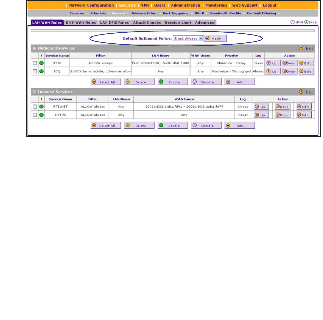This screenshot has width=323, height=320.
Task: Edit the HTTPS inbound rule
Action: coord(304,115)
